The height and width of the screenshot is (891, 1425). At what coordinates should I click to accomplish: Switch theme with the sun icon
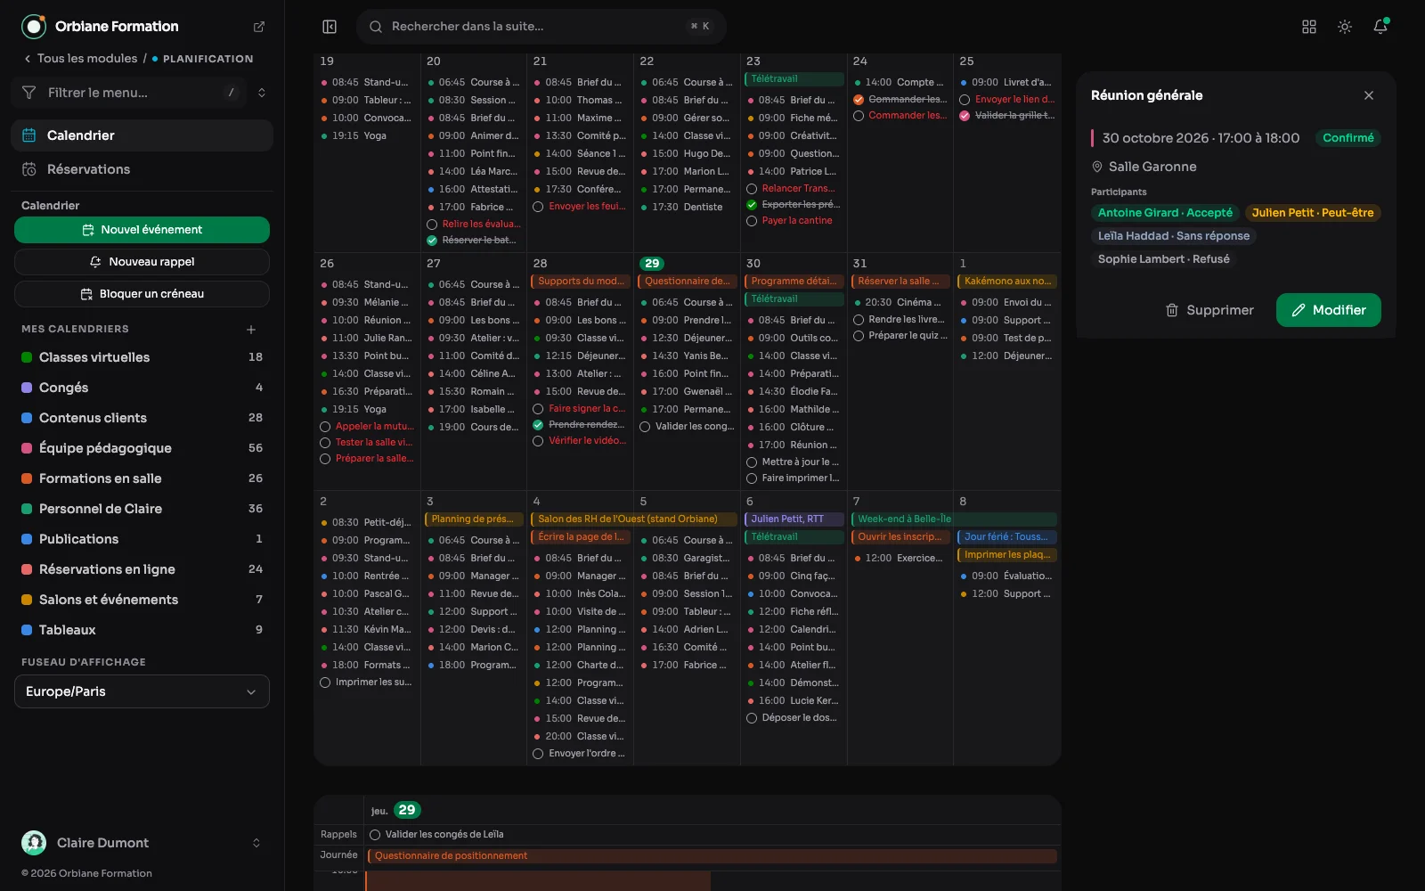(1345, 27)
